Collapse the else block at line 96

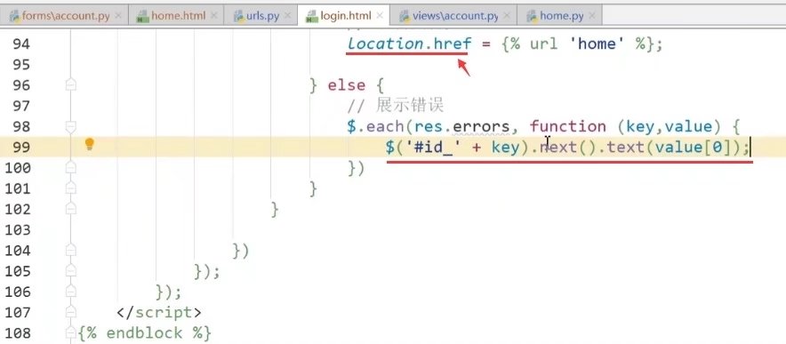[x=70, y=84]
